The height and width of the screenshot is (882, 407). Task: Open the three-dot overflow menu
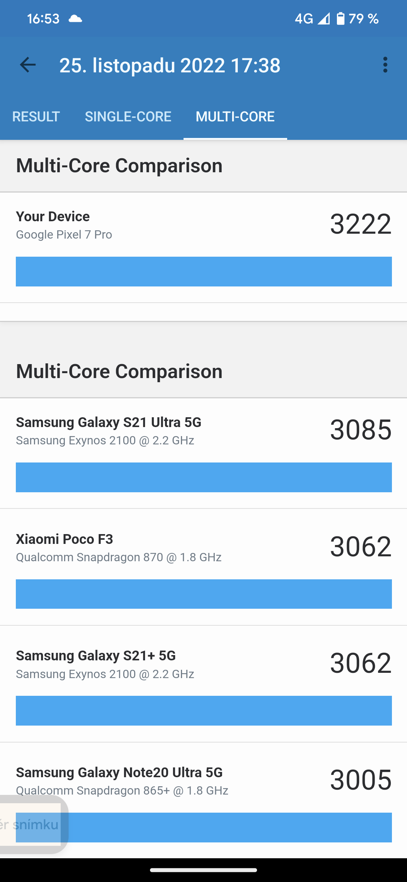[385, 65]
